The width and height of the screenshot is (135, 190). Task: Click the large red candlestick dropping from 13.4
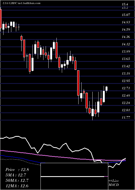[x=78, y=83]
